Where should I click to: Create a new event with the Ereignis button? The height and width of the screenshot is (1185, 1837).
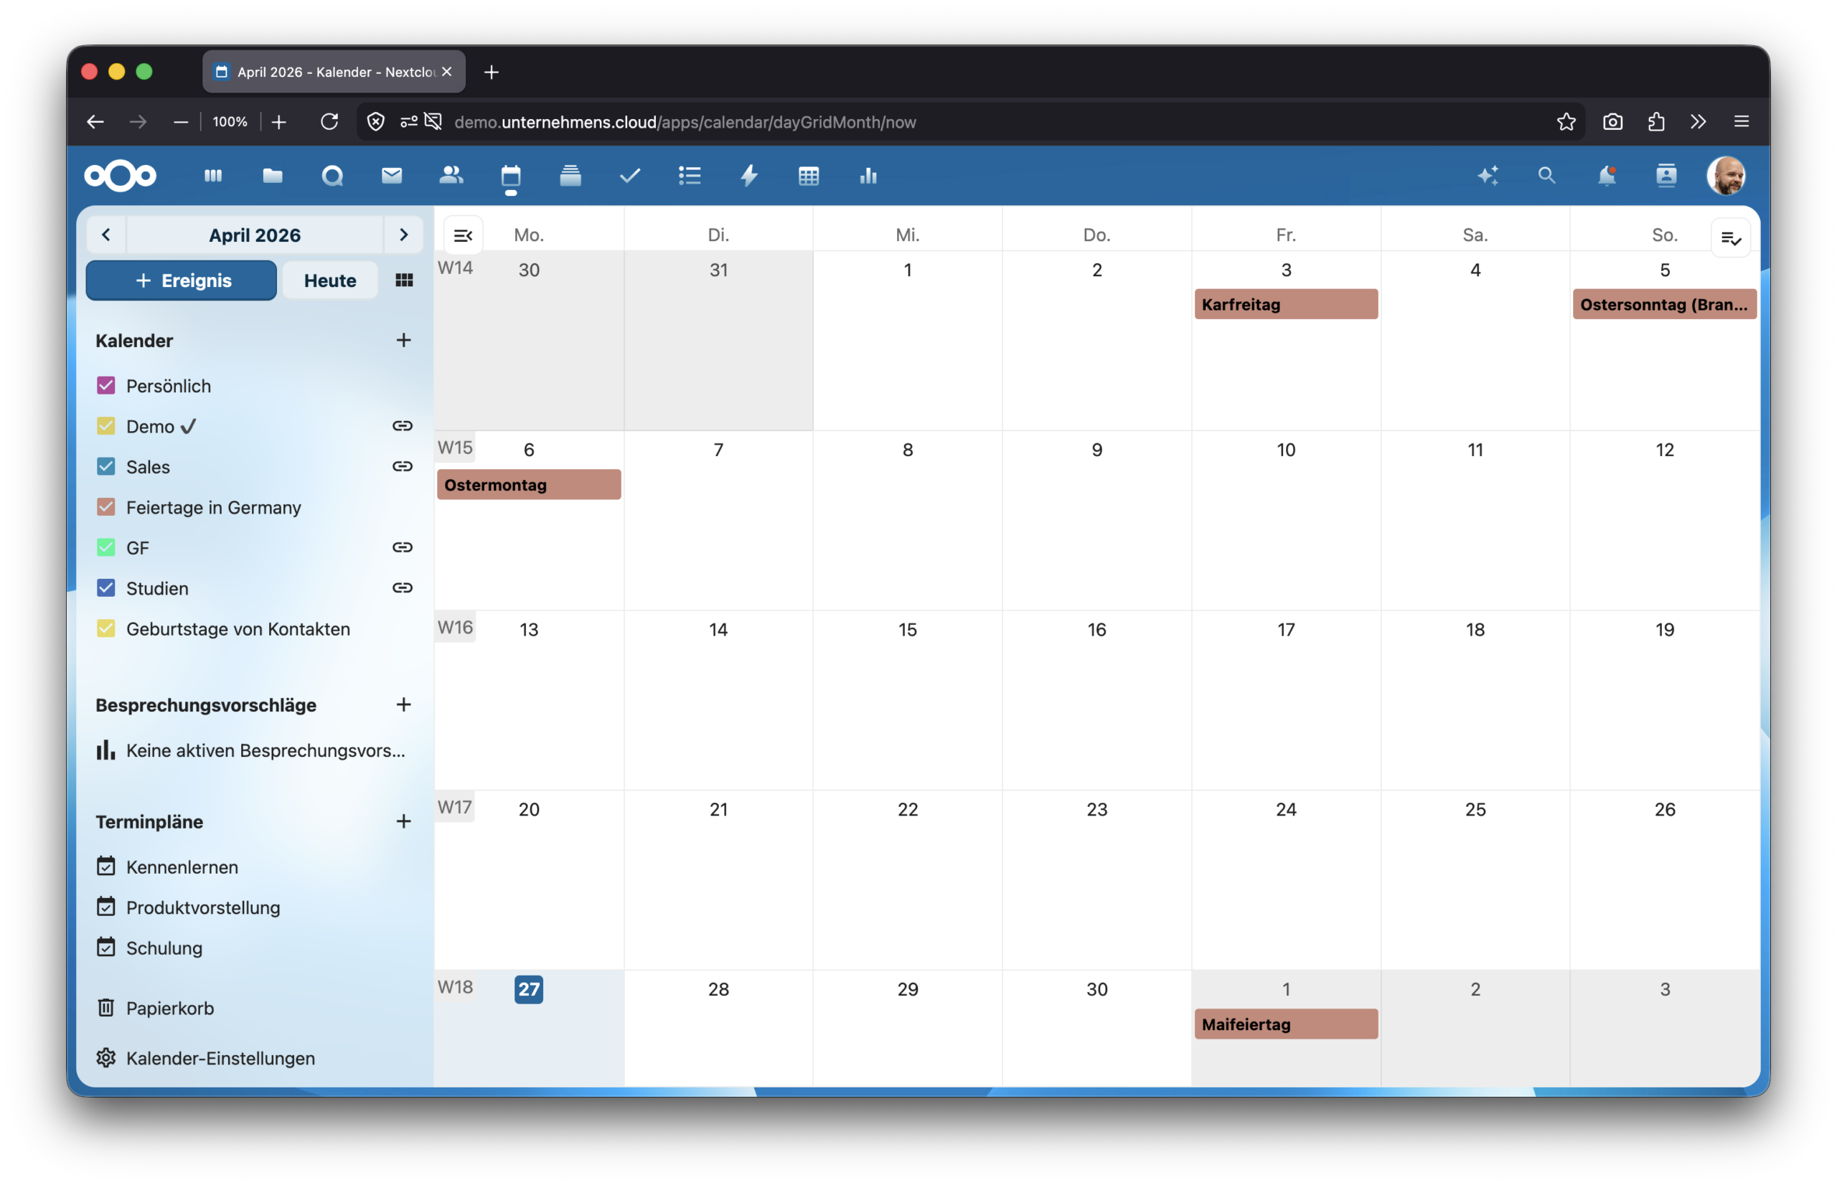(x=180, y=280)
